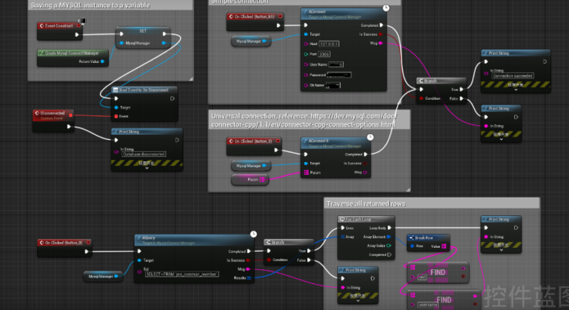Click the Bind Event to On Disconnect icon
Screen dimensions: 569x310
pos(116,90)
